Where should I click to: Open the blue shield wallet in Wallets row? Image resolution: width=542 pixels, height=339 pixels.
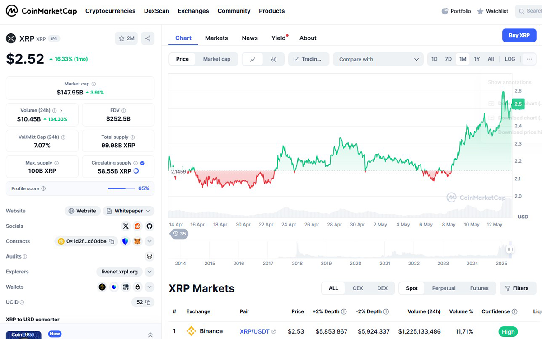[114, 287]
